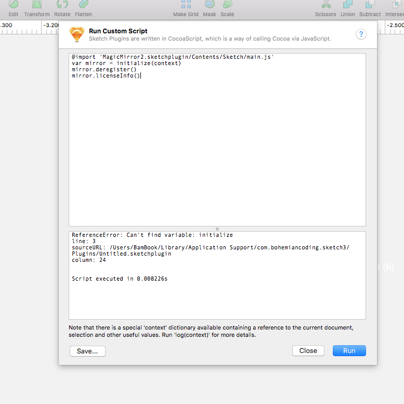Run the custom script

coord(349,350)
